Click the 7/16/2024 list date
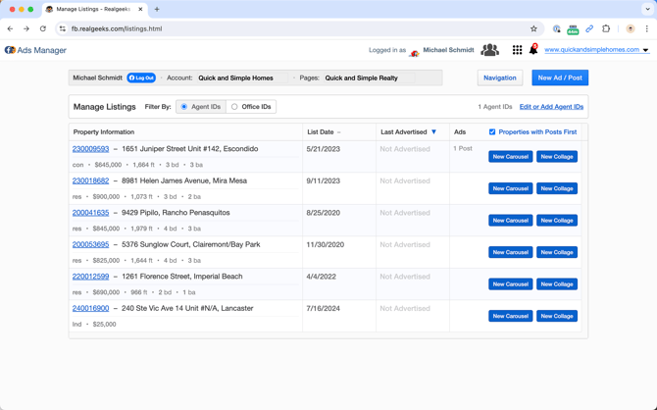The image size is (657, 410). (x=323, y=309)
